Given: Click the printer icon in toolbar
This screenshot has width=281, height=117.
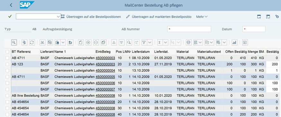Looking at the screenshot, I should click(x=188, y=42).
